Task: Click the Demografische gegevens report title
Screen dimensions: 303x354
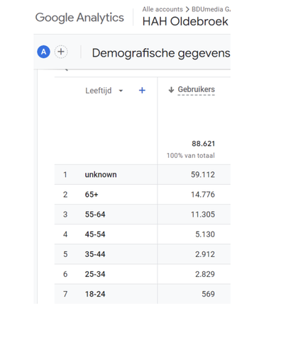Action: (x=161, y=53)
